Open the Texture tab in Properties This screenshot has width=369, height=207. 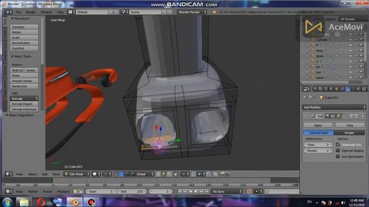[x=364, y=89]
